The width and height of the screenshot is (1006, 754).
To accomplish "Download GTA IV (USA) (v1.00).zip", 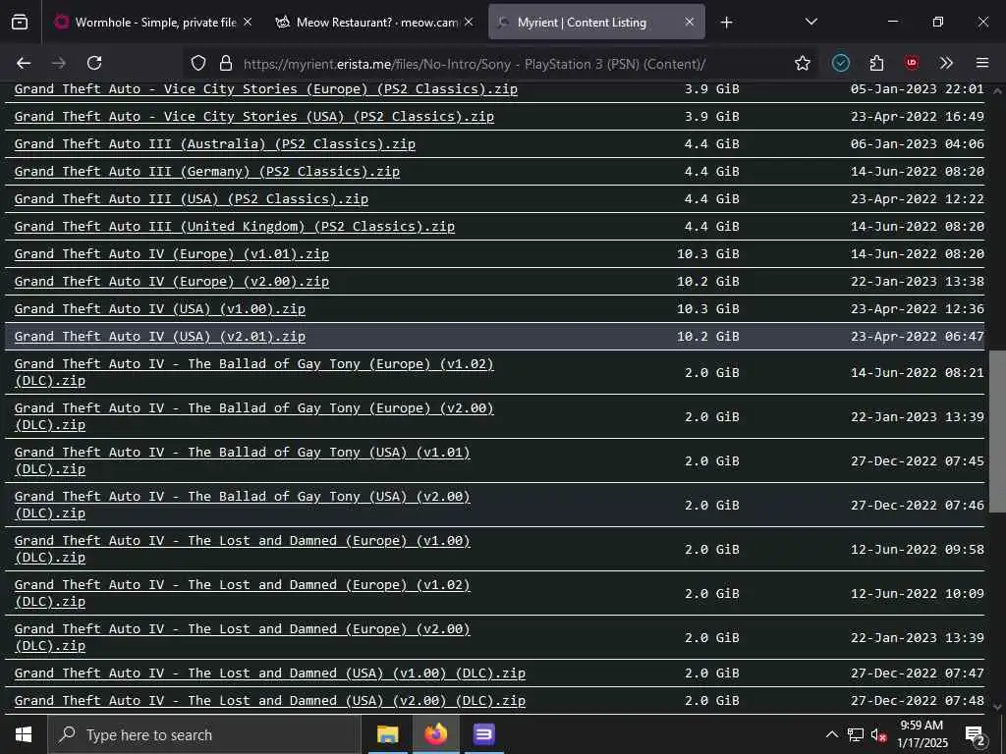I will (160, 309).
